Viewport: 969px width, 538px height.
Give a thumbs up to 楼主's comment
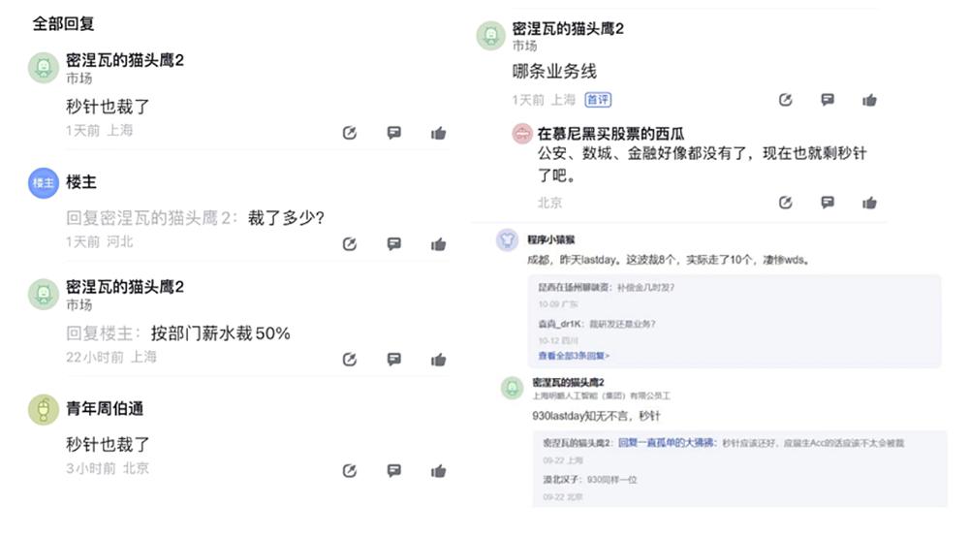pos(438,243)
